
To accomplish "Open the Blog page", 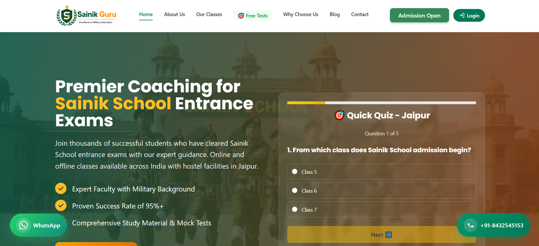I will (335, 14).
